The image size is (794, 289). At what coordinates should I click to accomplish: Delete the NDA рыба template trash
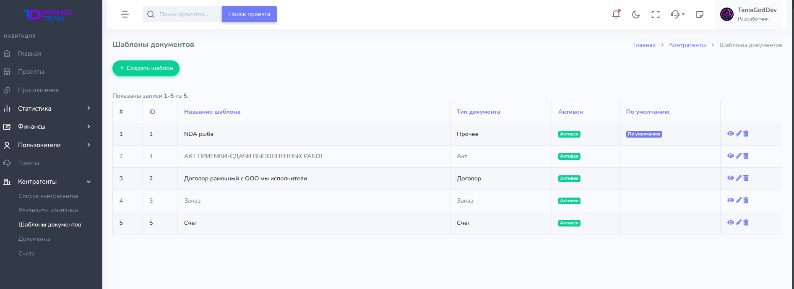click(x=746, y=134)
